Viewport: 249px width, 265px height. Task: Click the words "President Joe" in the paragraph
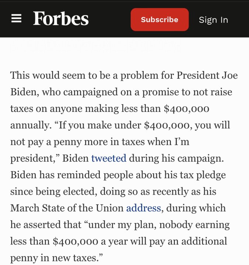click(x=207, y=75)
